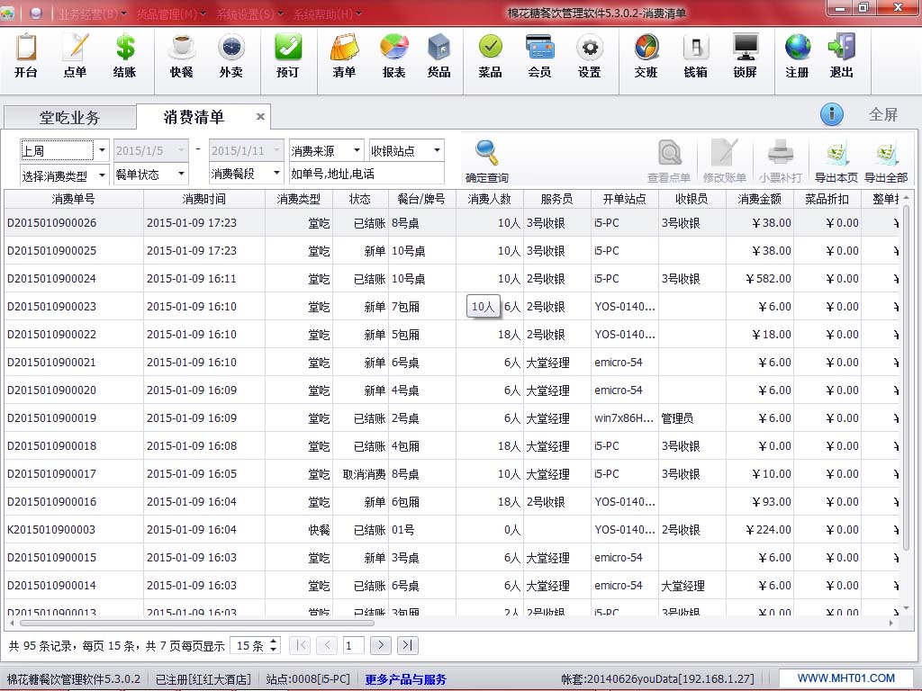Go to the previous page button

pos(327,646)
